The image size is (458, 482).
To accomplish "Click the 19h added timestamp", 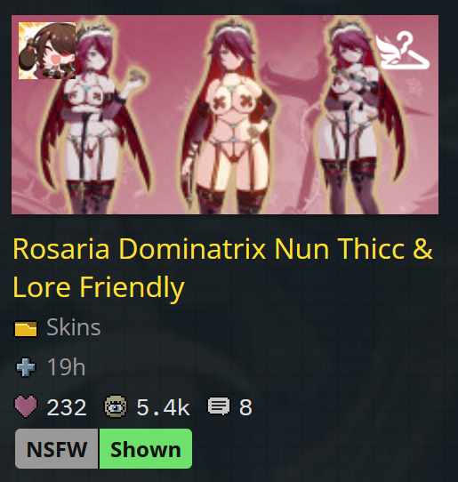I will pyautogui.click(x=66, y=367).
